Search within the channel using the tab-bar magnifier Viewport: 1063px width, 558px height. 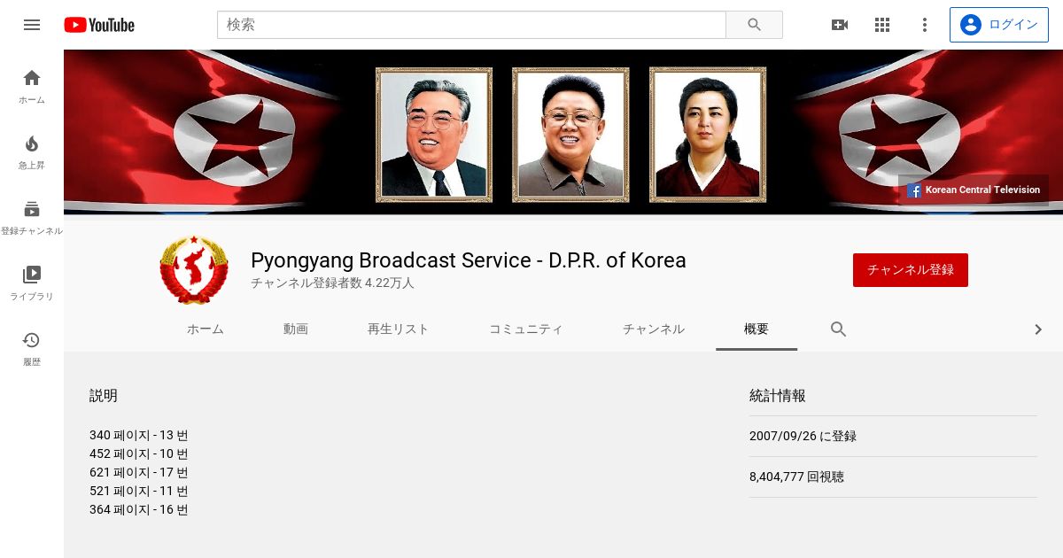click(x=839, y=329)
